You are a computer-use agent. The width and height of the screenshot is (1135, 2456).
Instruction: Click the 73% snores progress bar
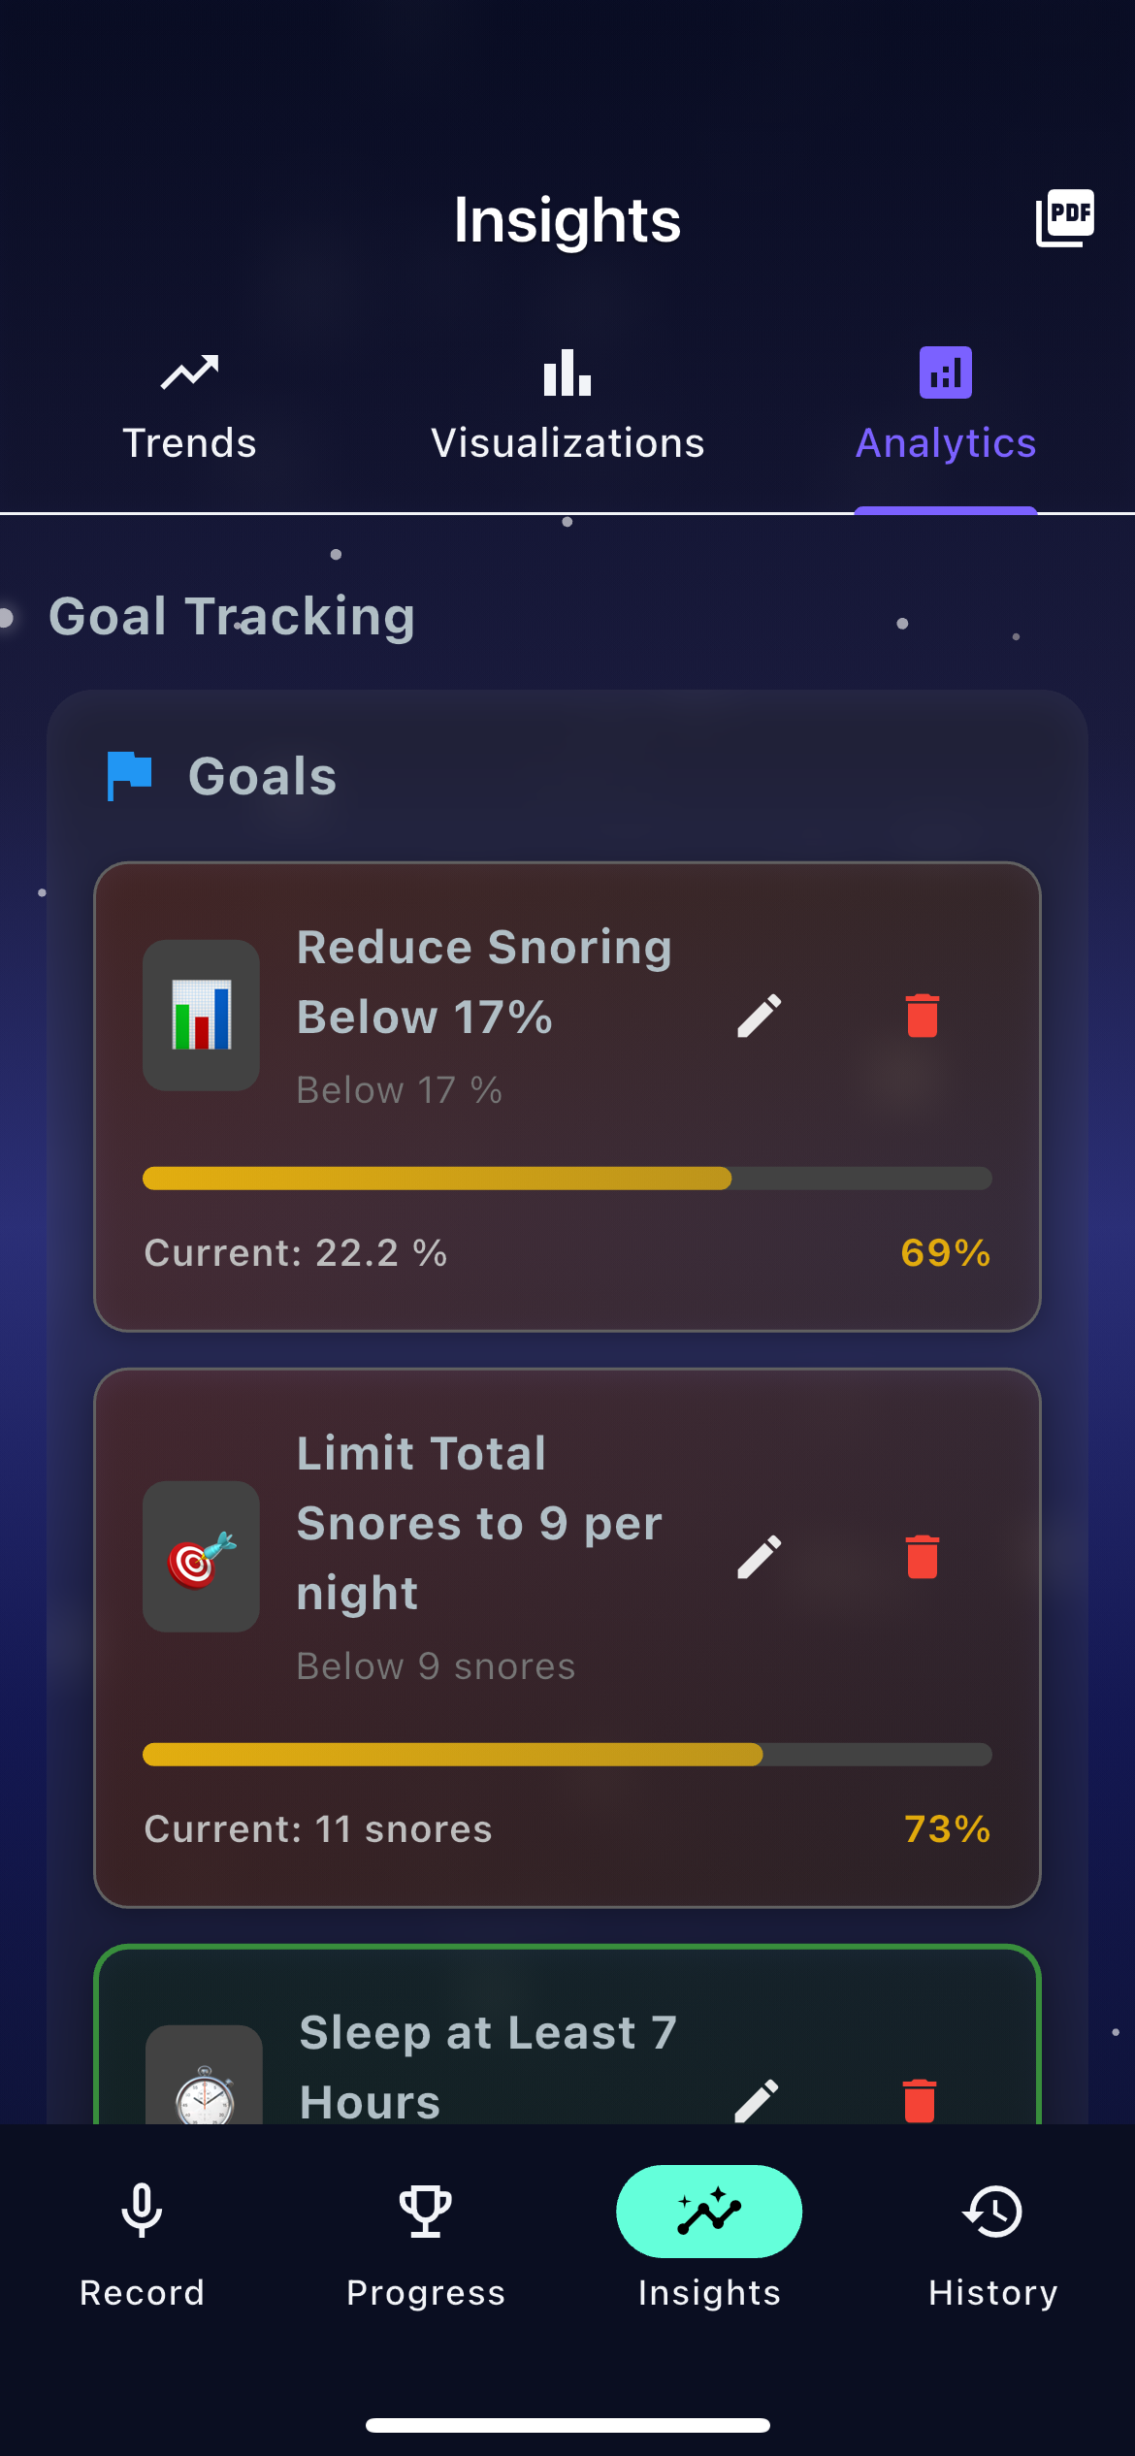(567, 1755)
